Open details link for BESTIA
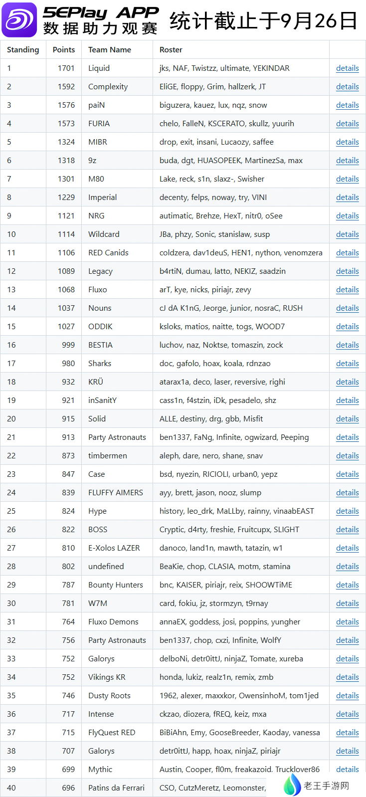The image size is (366, 797). tap(348, 345)
